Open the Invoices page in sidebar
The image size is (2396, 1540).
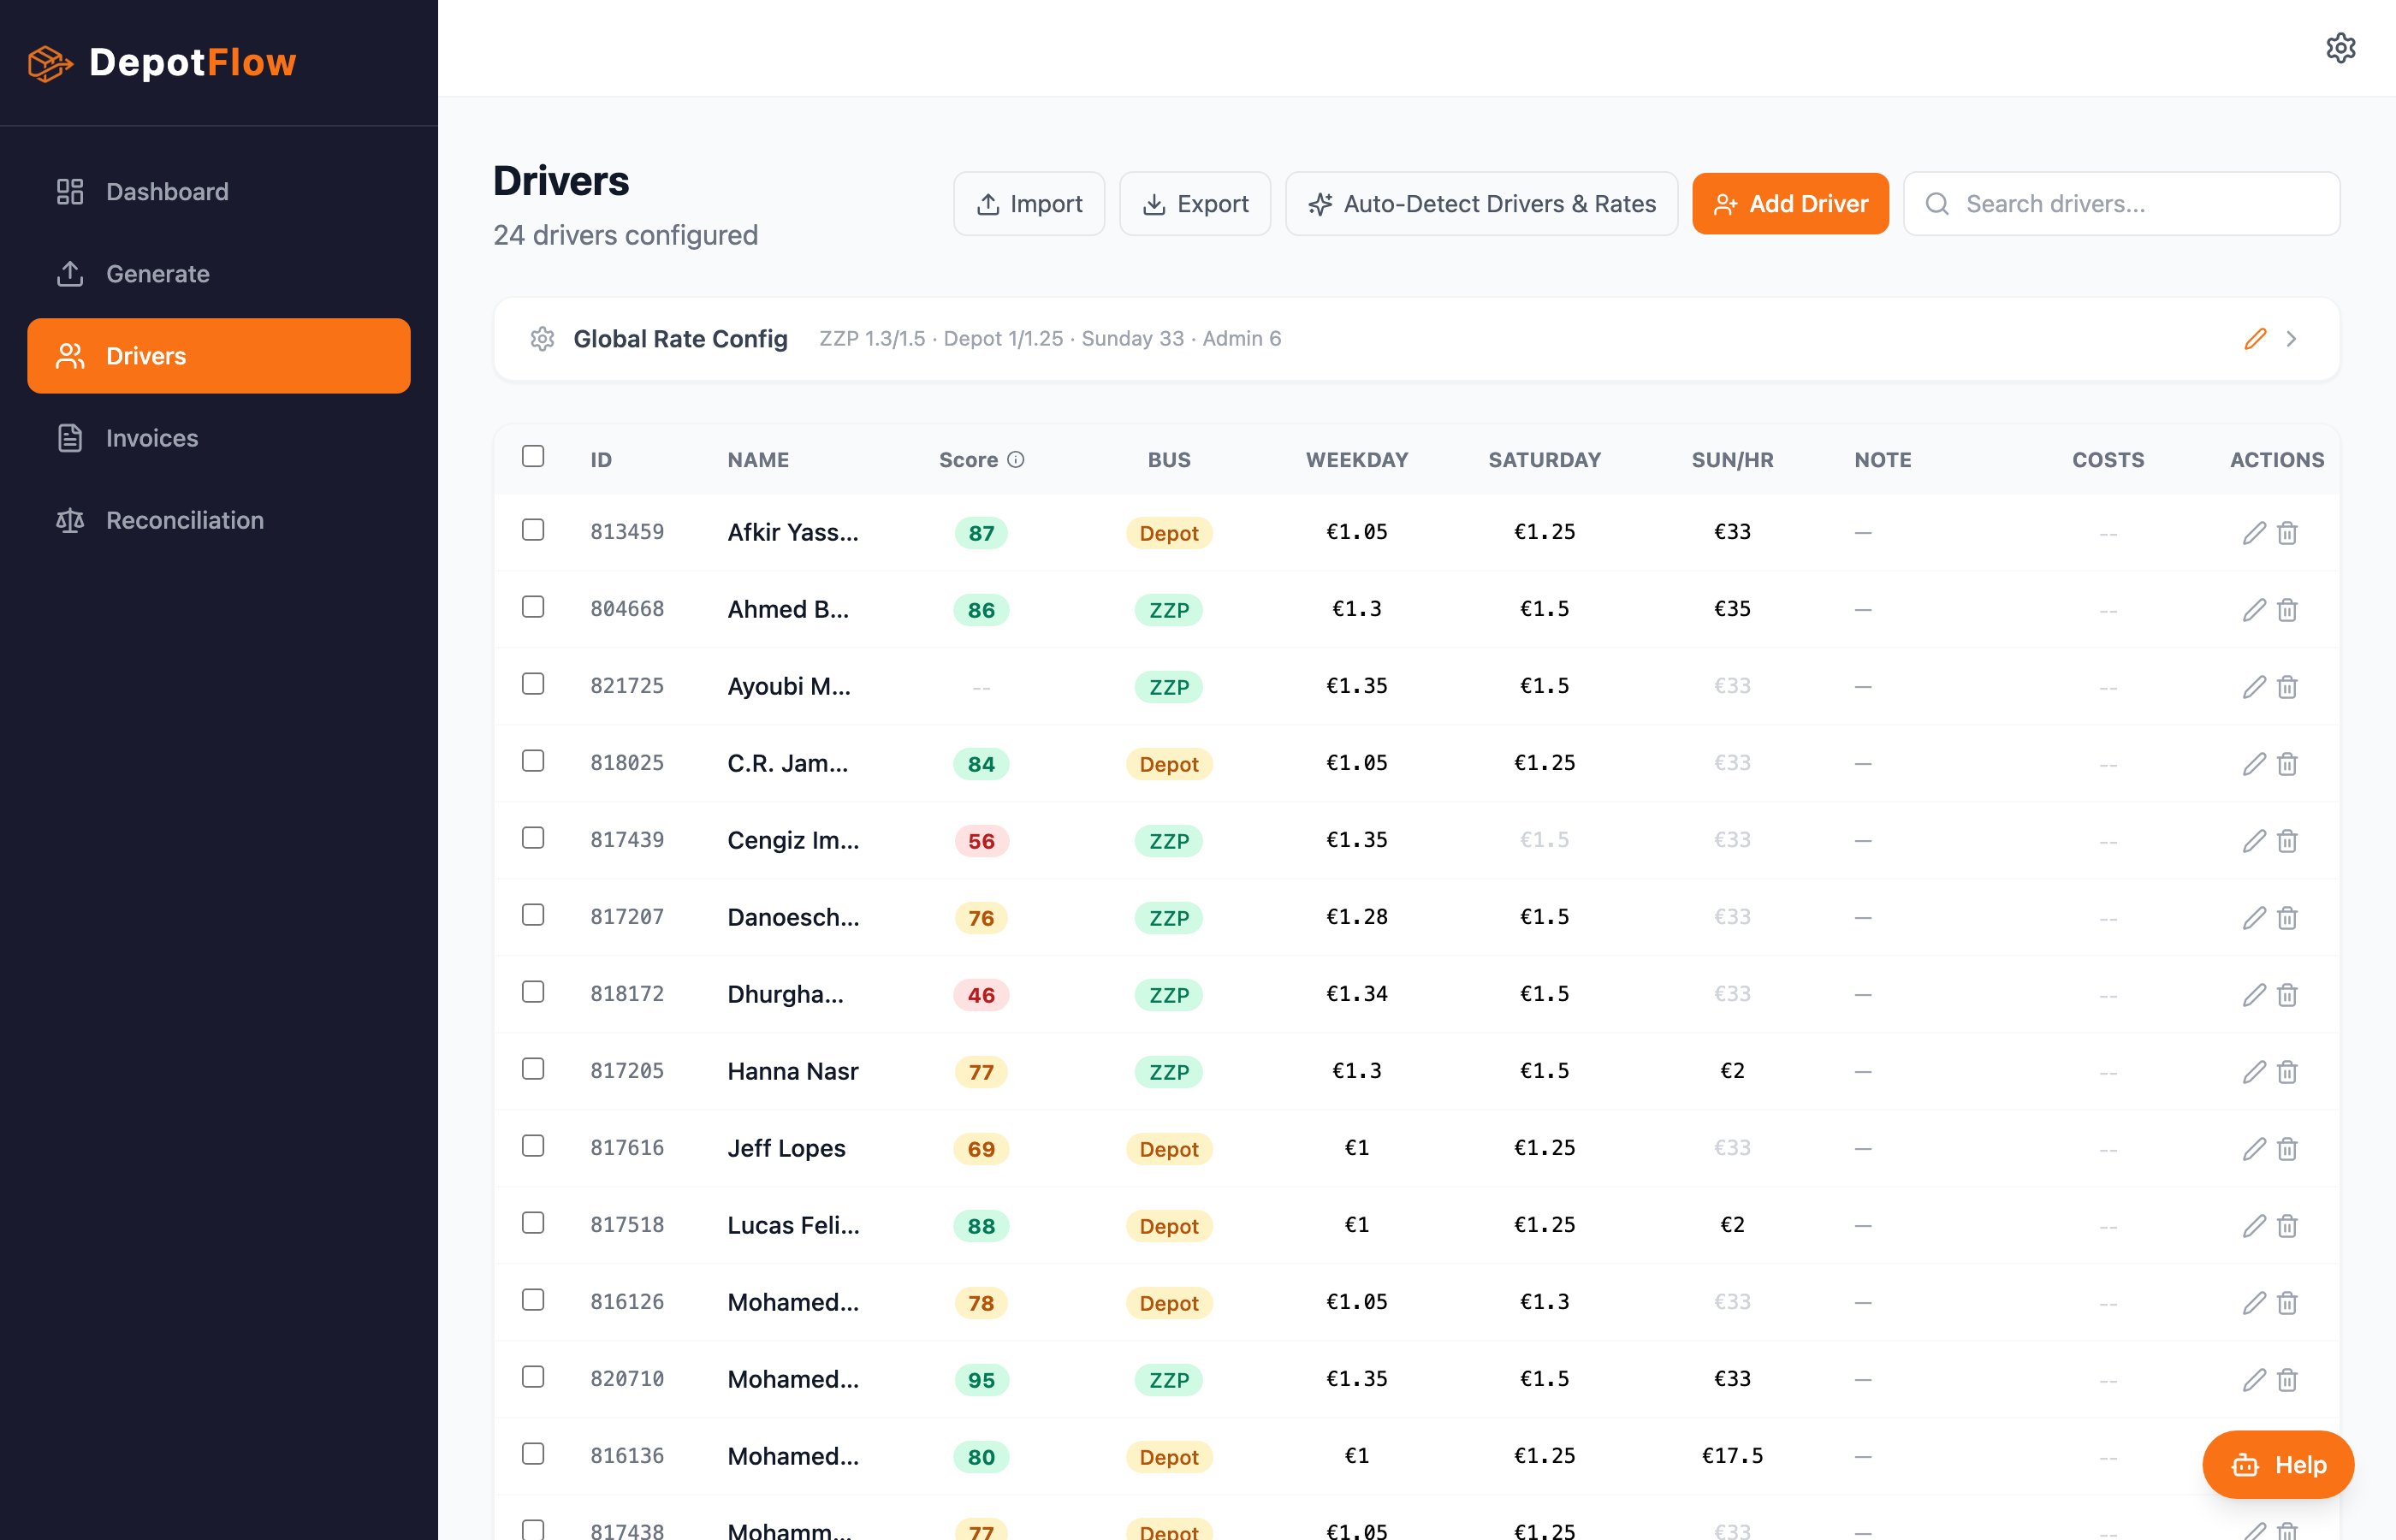point(152,438)
